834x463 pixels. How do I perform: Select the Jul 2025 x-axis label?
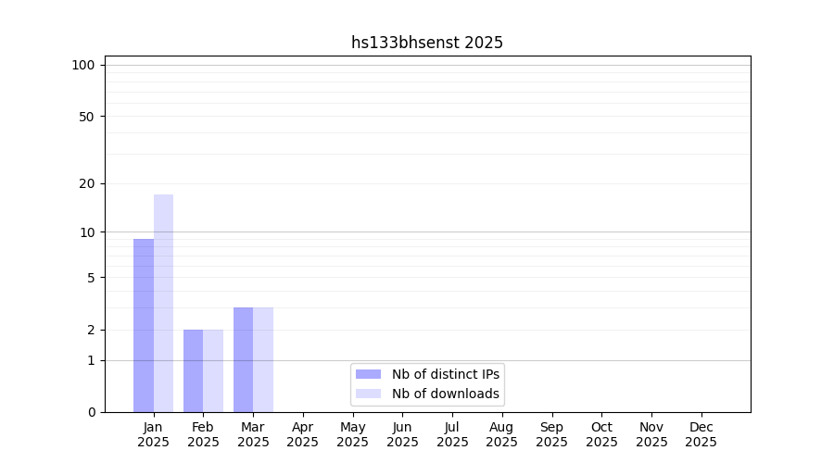pos(452,434)
